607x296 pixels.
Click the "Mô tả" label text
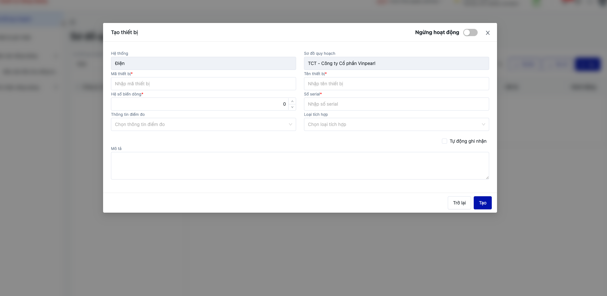[116, 149]
